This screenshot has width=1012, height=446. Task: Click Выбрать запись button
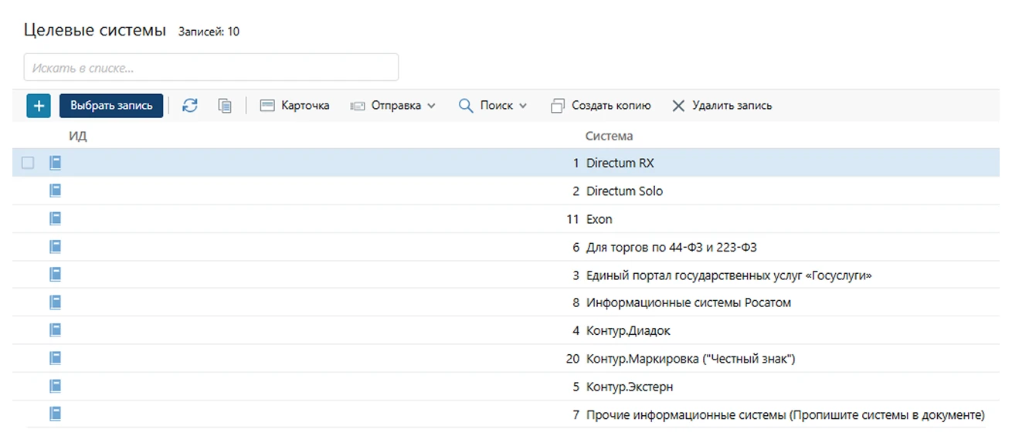click(x=111, y=106)
